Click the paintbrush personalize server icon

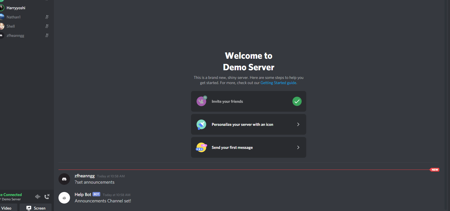pyautogui.click(x=201, y=124)
